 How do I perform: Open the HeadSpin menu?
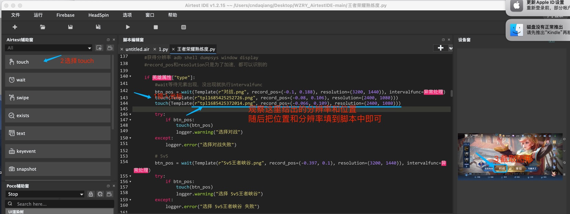click(99, 15)
